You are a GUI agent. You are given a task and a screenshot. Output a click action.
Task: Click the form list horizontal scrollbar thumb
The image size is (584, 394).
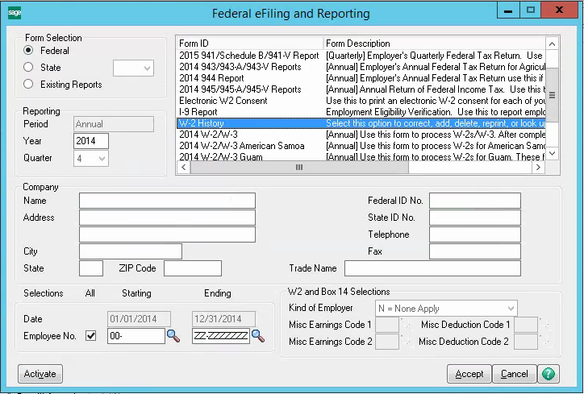pos(298,168)
